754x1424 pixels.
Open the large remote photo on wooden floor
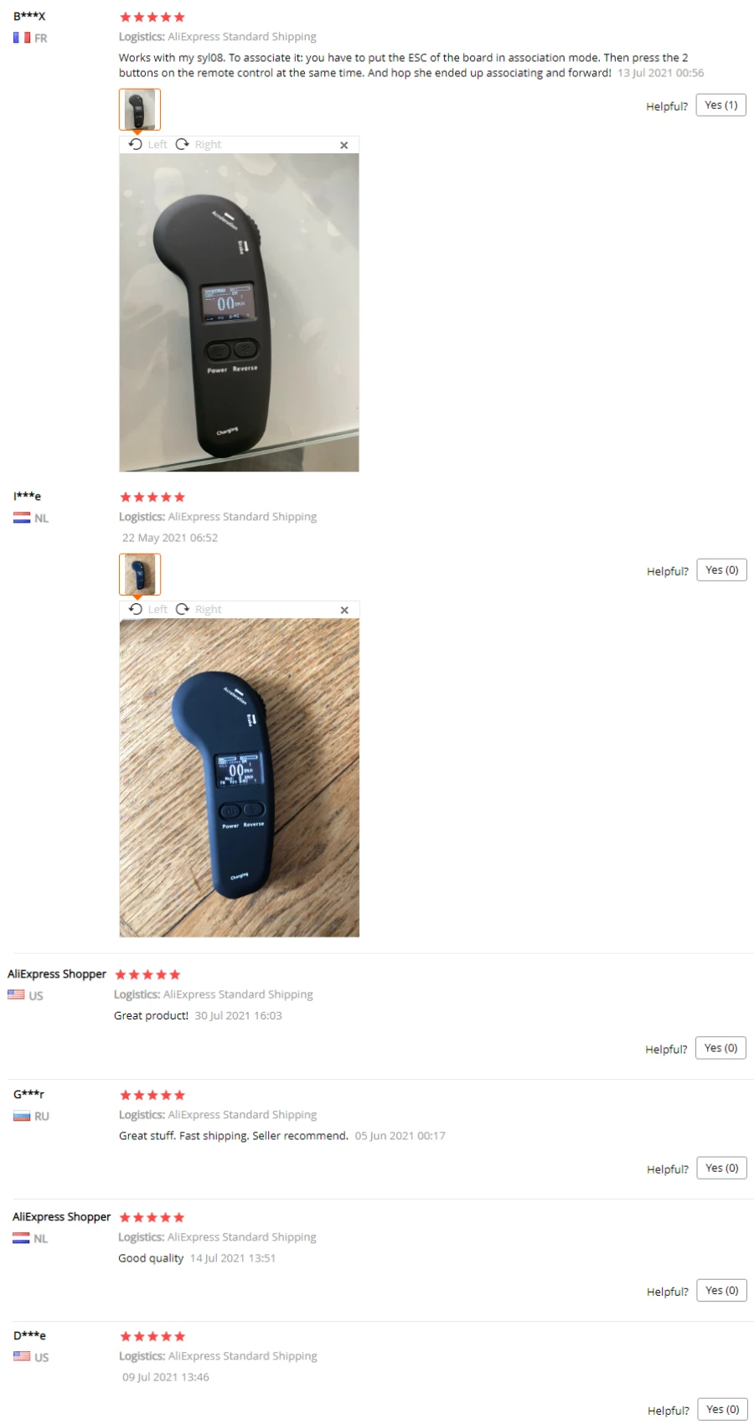[239, 777]
